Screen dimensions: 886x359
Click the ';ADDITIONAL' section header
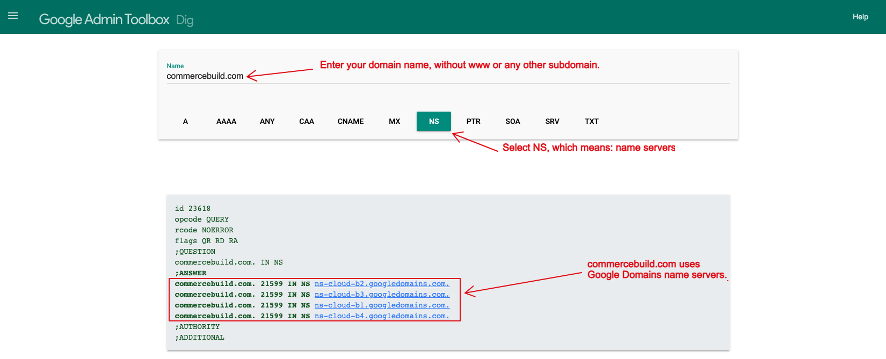(200, 338)
